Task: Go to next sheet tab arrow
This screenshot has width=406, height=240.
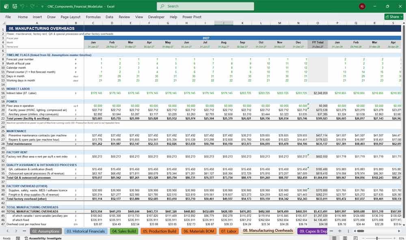Action: [x=16, y=231]
